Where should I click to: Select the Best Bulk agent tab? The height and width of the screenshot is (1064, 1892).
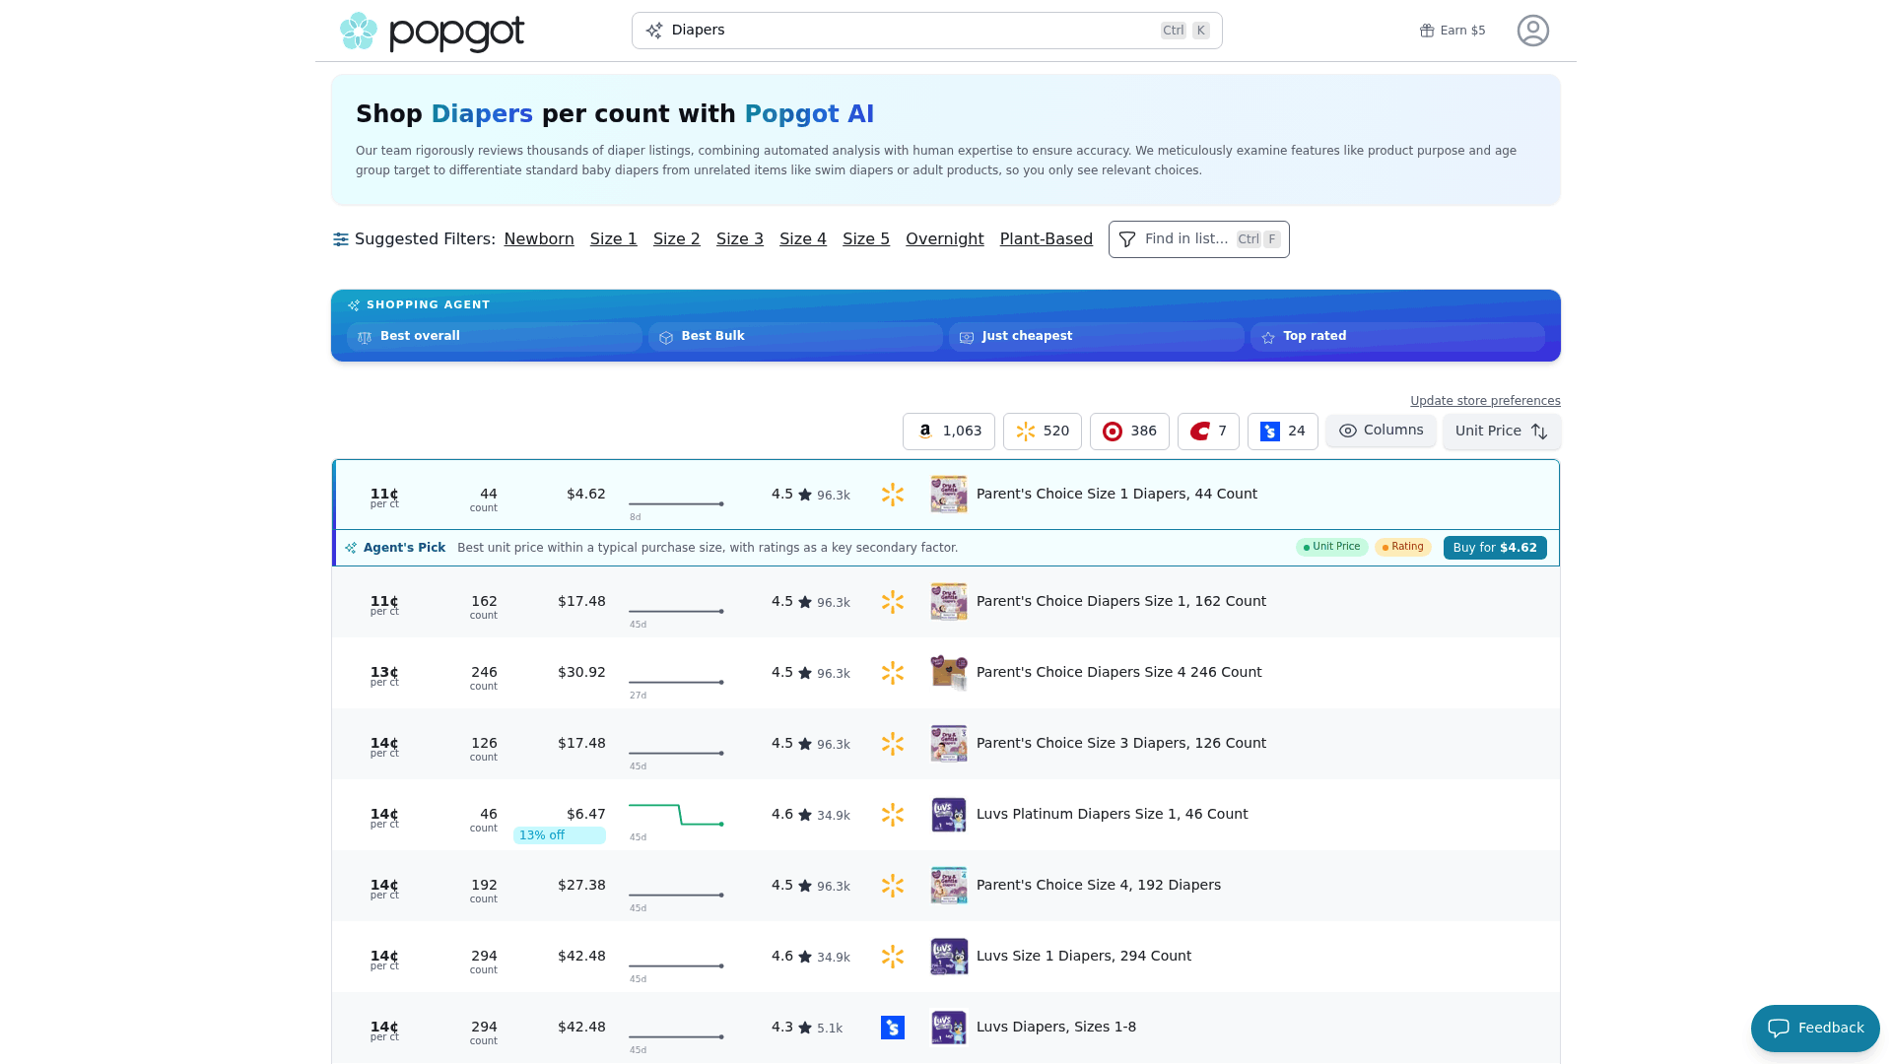pos(794,337)
